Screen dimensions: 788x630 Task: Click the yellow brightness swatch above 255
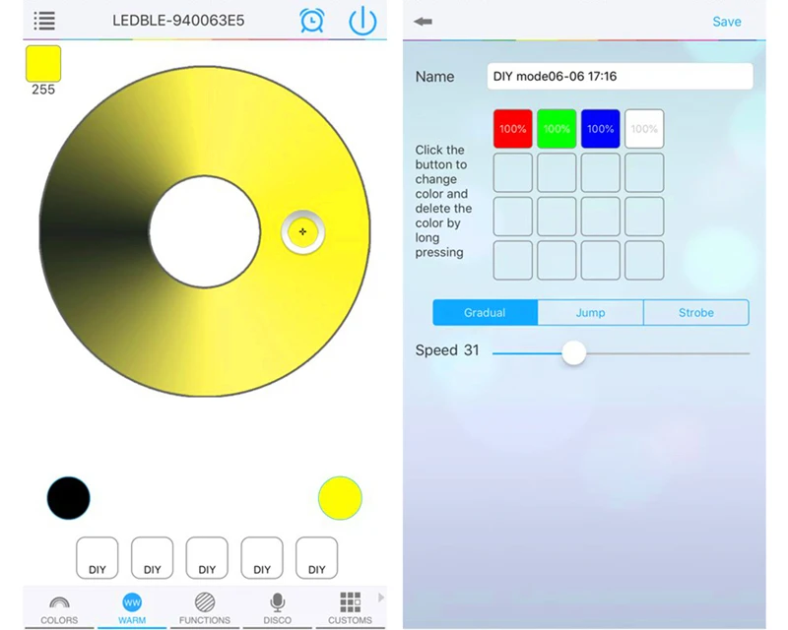click(43, 63)
